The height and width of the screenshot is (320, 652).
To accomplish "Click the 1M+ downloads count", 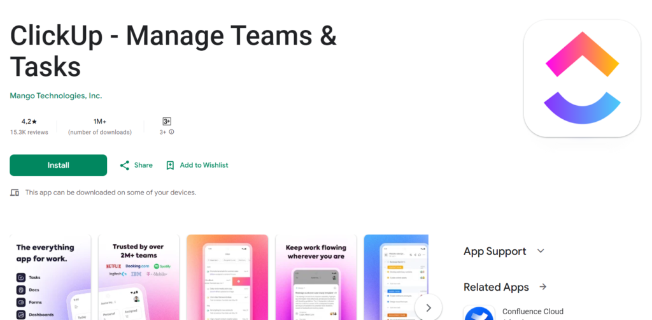I will pyautogui.click(x=99, y=121).
